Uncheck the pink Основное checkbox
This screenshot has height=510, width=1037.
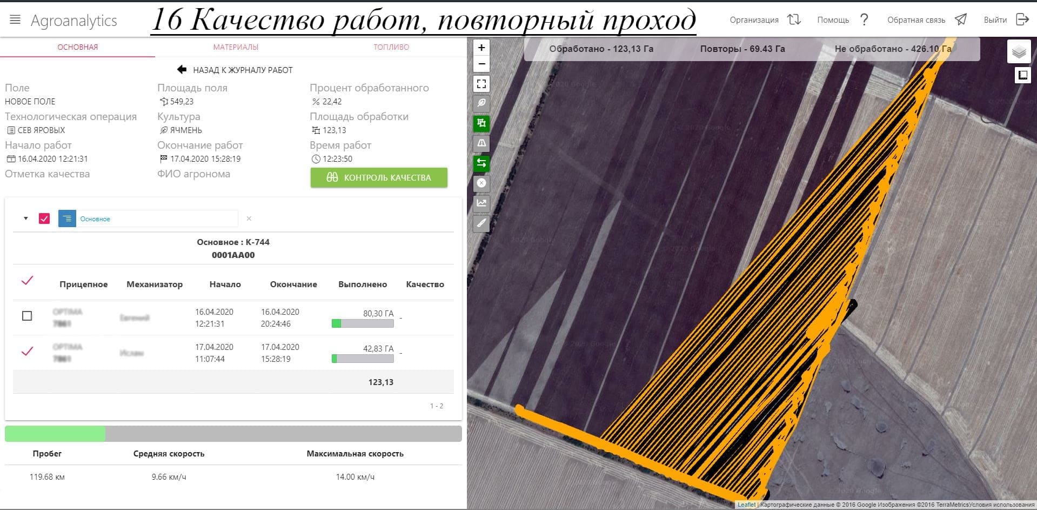(44, 218)
